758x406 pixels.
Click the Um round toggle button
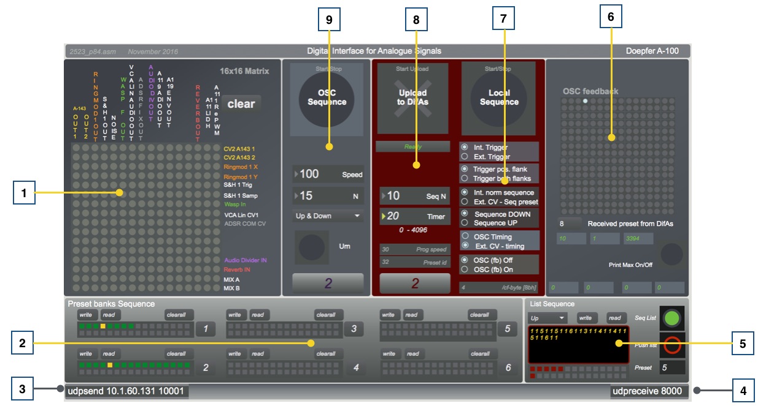313,246
